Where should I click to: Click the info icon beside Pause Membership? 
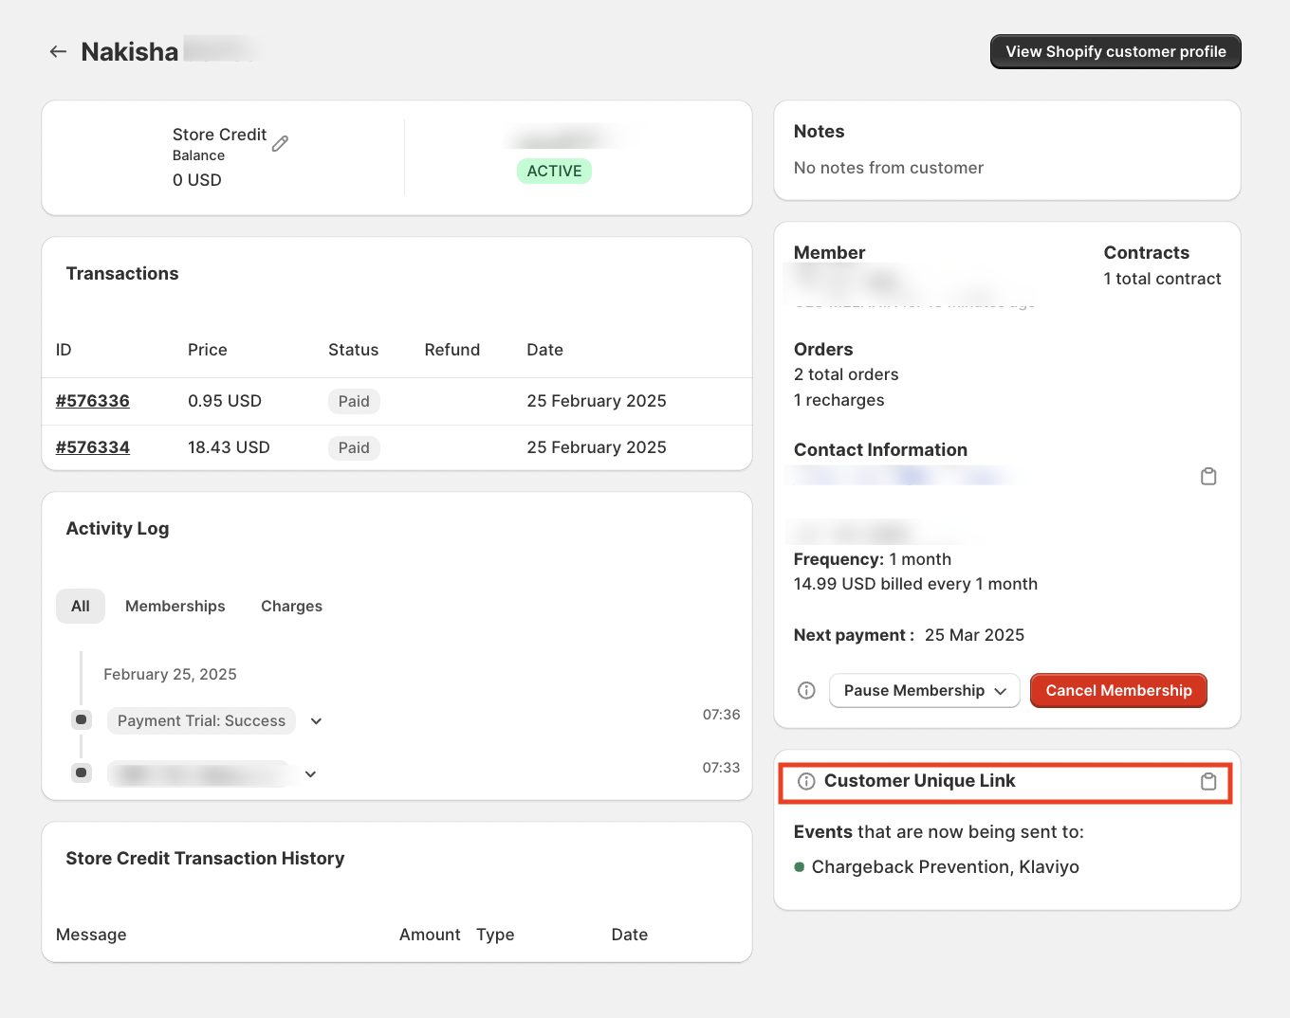[805, 690]
